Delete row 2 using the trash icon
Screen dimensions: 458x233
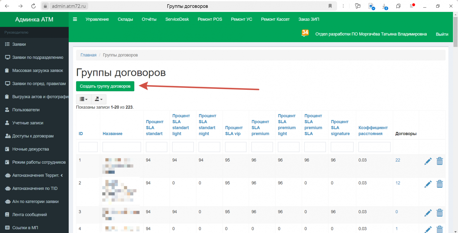click(x=439, y=184)
